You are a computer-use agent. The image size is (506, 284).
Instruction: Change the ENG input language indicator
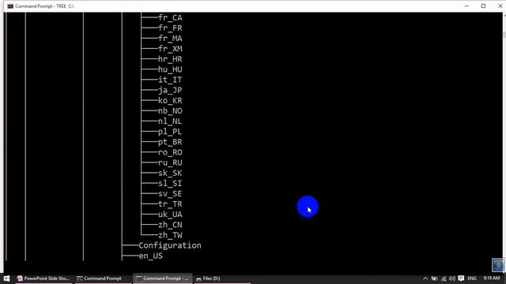472,278
